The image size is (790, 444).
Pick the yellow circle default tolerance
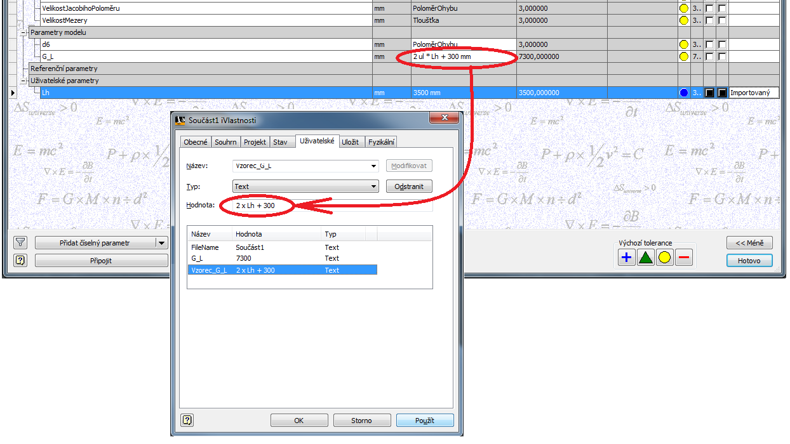pyautogui.click(x=665, y=258)
